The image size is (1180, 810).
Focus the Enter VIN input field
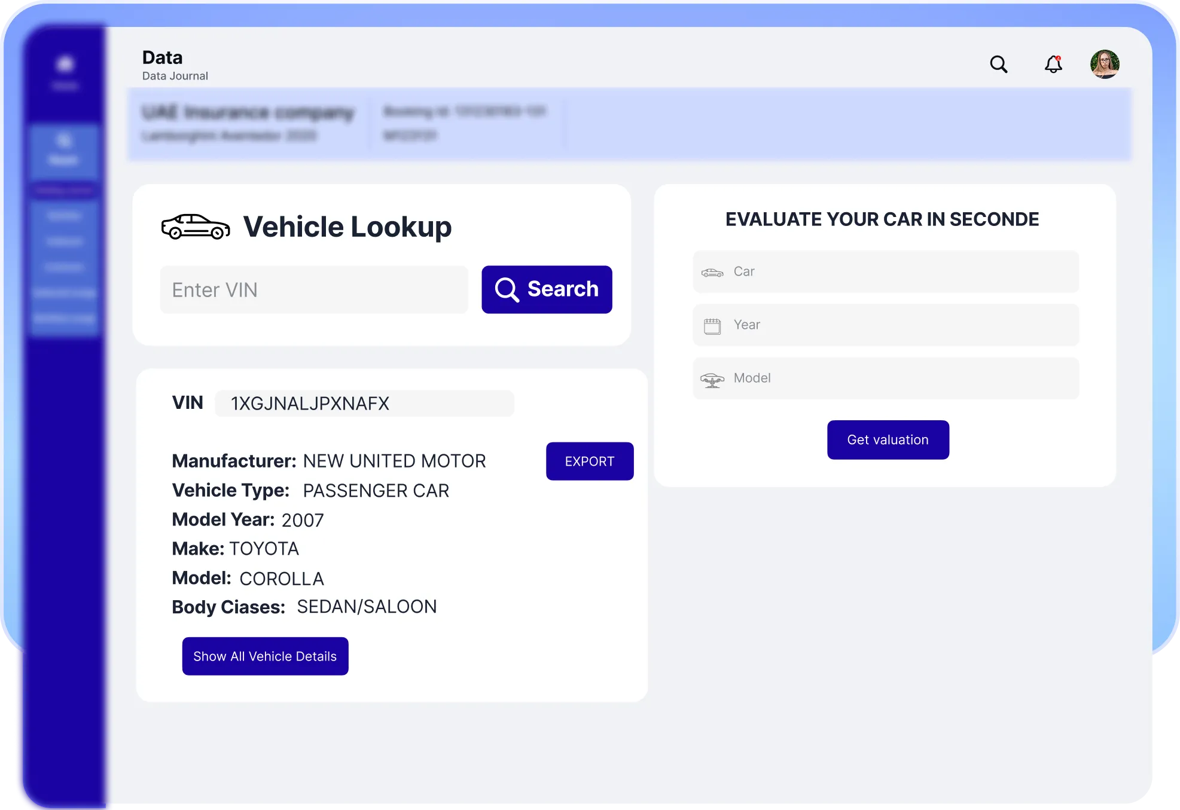(x=314, y=290)
